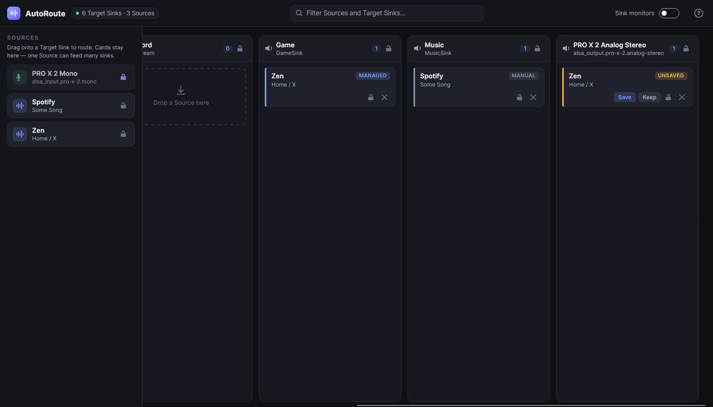Click the SOURCES heading
The width and height of the screenshot is (713, 407).
click(x=23, y=38)
